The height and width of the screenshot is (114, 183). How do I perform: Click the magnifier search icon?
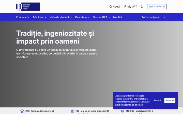pyautogui.click(x=111, y=7)
